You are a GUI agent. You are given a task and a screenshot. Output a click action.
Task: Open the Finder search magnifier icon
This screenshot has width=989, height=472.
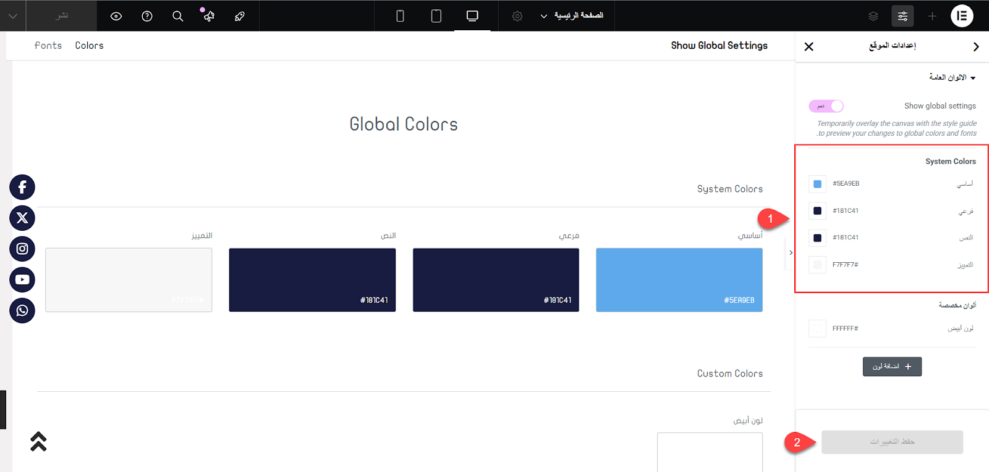178,16
